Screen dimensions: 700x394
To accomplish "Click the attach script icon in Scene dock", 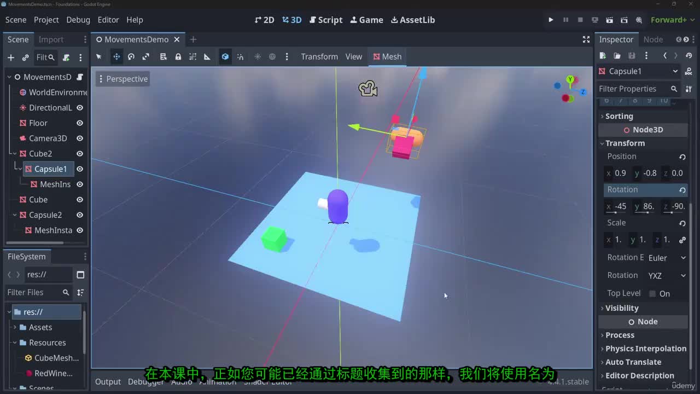I will click(x=66, y=57).
